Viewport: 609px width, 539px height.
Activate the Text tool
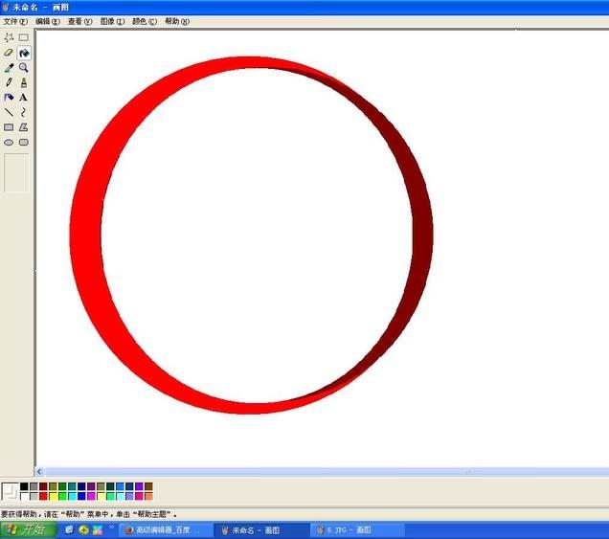24,98
